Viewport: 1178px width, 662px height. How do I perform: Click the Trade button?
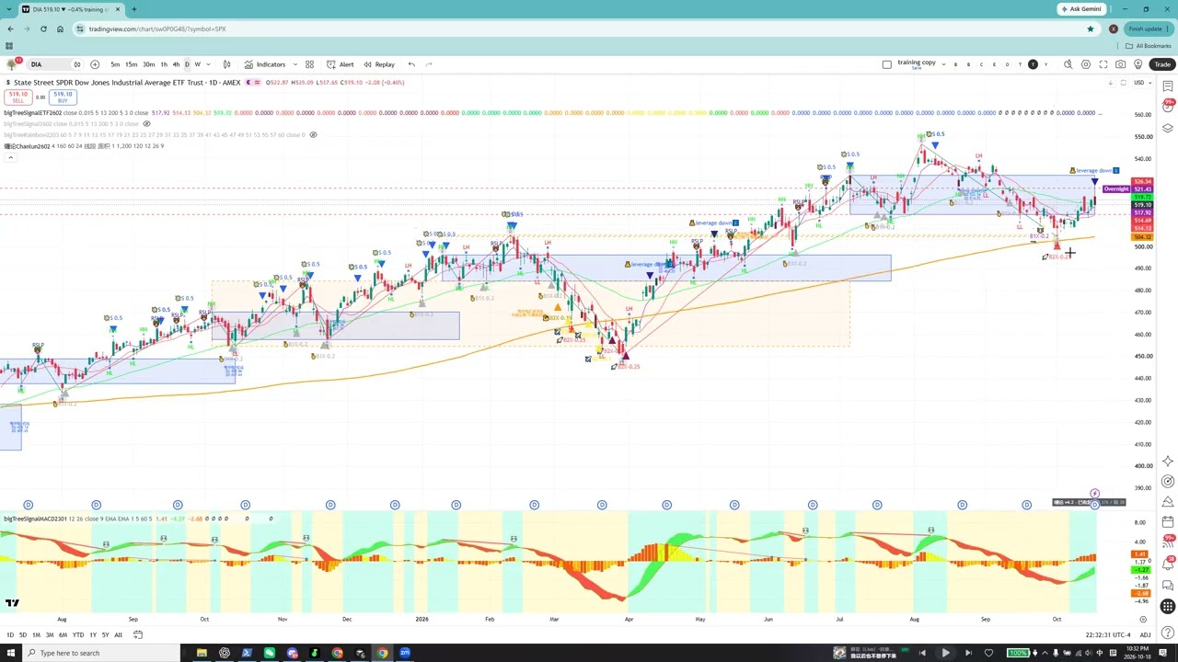[x=1162, y=64]
